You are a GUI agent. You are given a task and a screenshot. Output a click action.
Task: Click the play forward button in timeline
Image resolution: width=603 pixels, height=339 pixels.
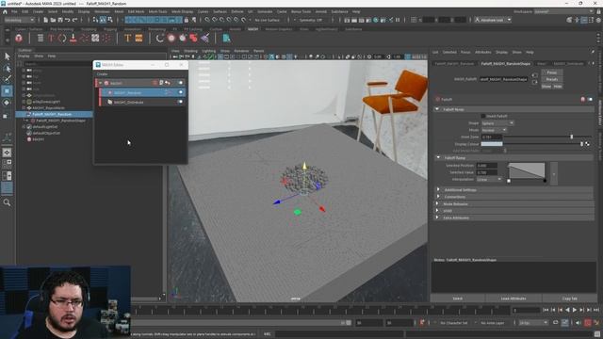coord(575,310)
